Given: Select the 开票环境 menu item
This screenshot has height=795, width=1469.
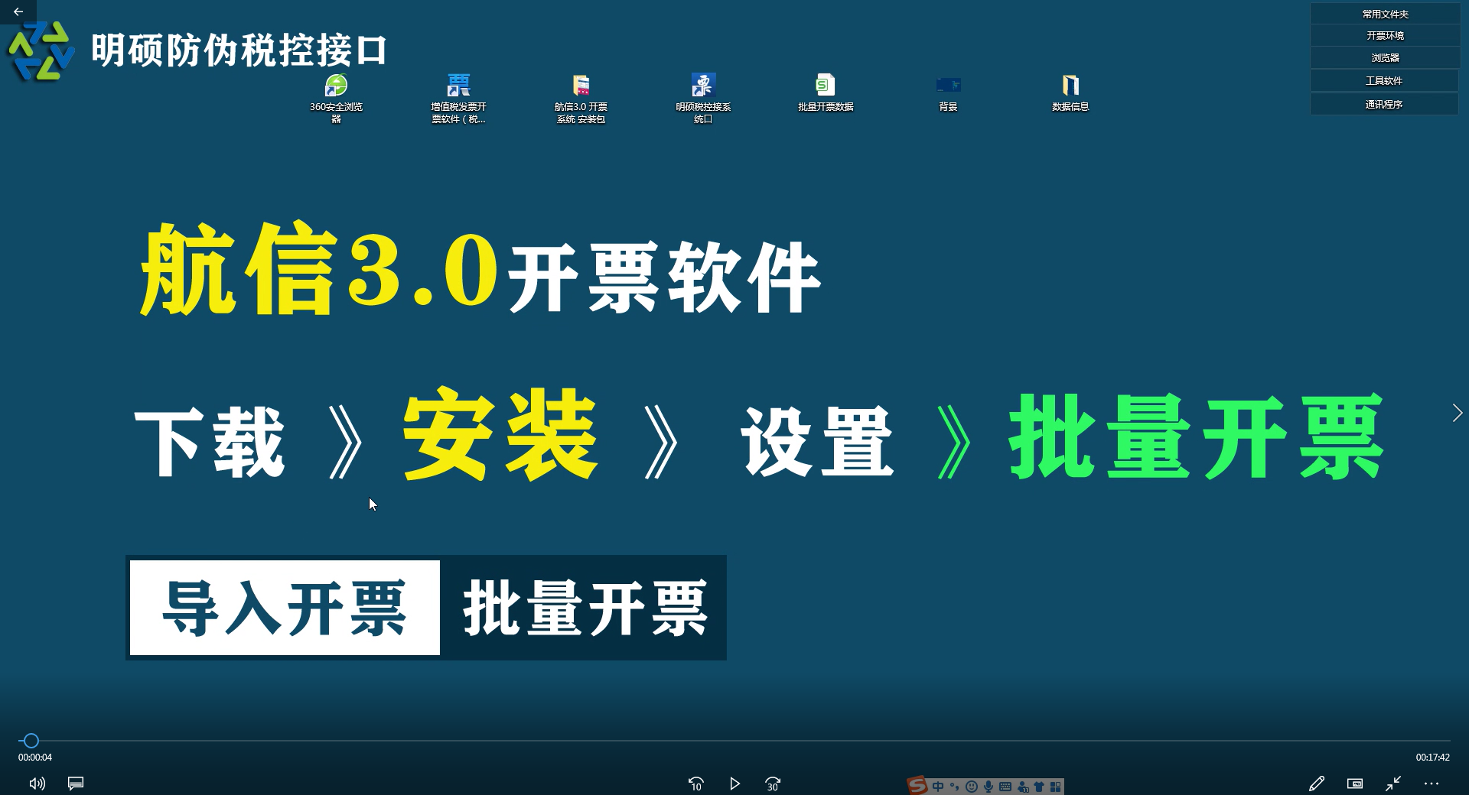Looking at the screenshot, I should click(x=1385, y=36).
